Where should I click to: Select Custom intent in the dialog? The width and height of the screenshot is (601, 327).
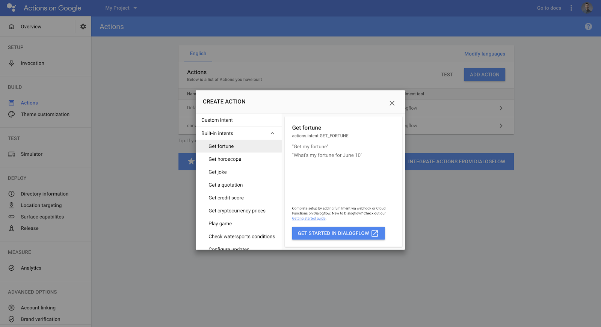pos(217,120)
